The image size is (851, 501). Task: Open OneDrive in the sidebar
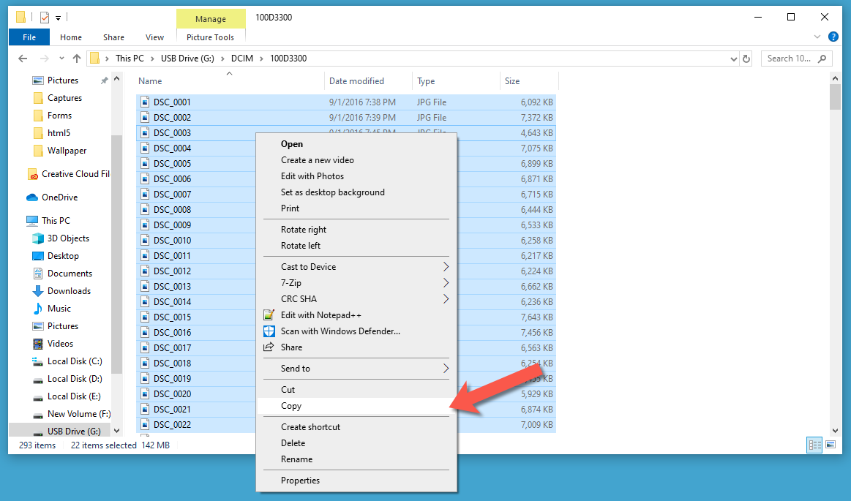click(x=59, y=197)
